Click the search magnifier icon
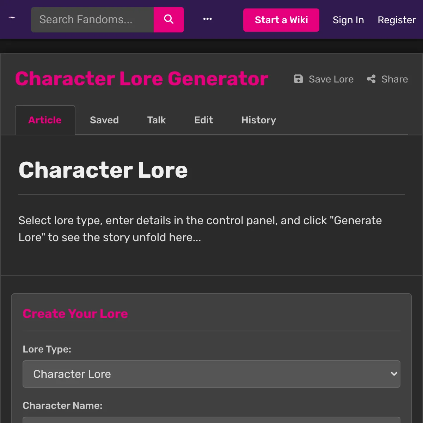 (x=168, y=19)
